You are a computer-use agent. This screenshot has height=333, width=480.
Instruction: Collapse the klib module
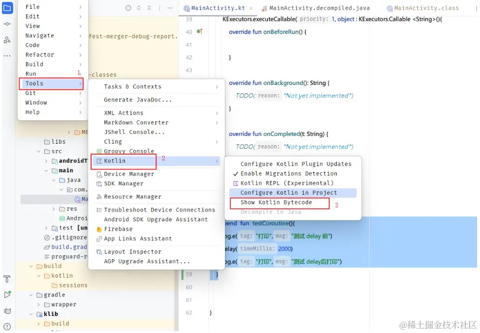point(31,315)
